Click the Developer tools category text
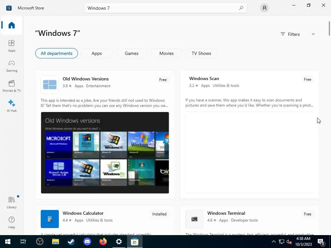331x248 pixels. point(244,220)
